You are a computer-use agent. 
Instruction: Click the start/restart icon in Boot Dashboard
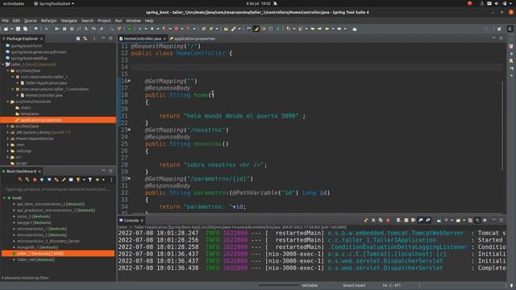pos(20,180)
